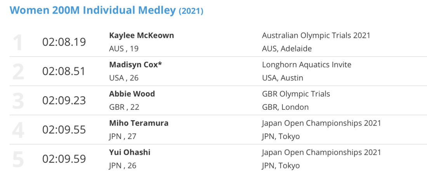
Task: Select swimmer name Kaylee McKeown
Action: [141, 35]
